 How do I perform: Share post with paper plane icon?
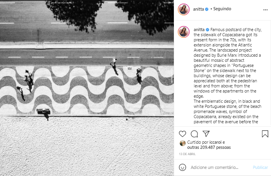[x=206, y=133]
